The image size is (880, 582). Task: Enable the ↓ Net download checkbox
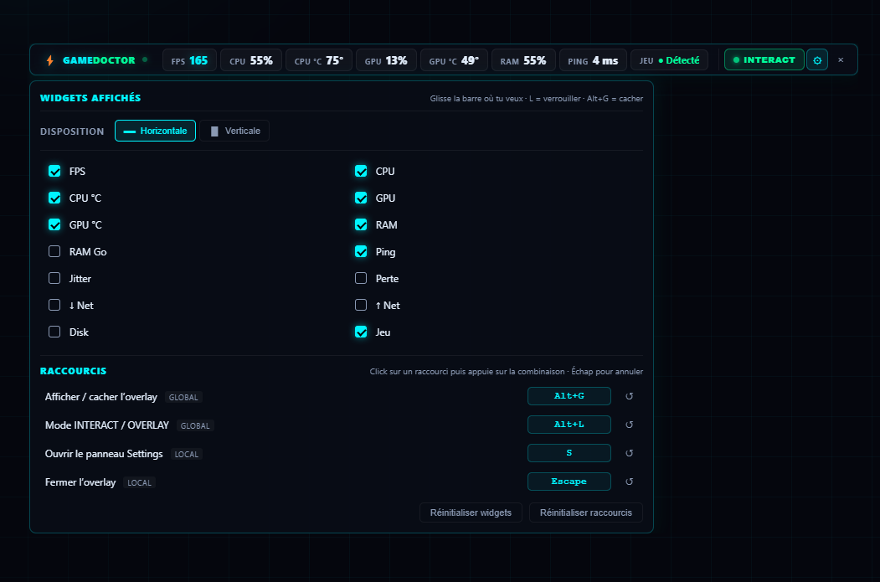pos(54,306)
